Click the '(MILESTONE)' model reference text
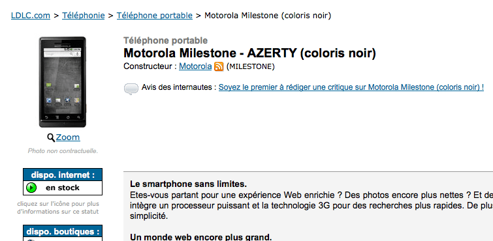Screen dimensions: 493x241 250,67
